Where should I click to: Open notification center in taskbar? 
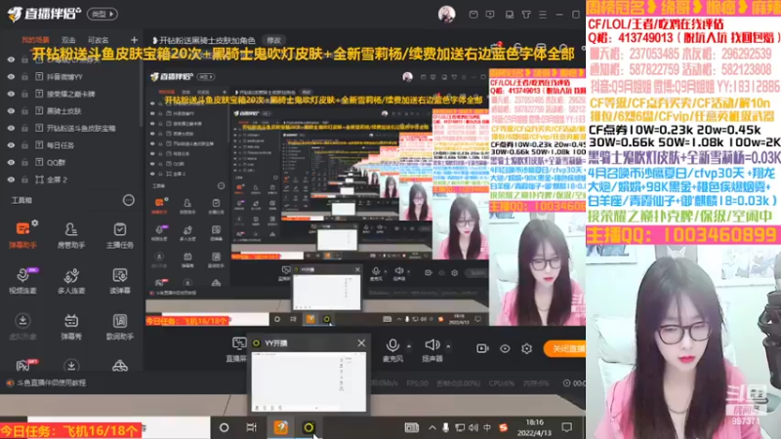tap(567, 427)
